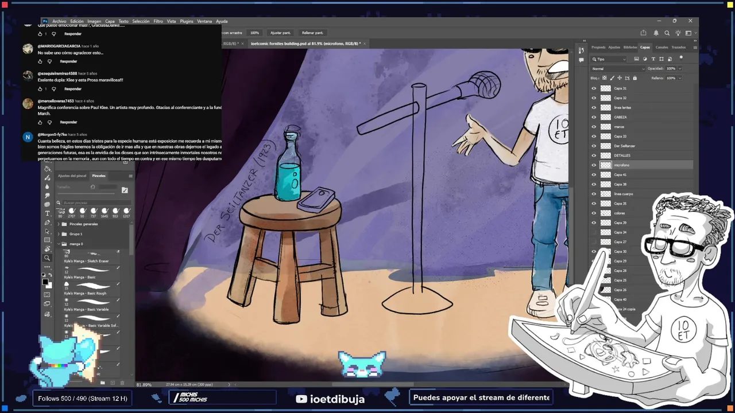Viewport: 735px width, 413px height.
Task: Change screen mode icon in toolbar
Action: pyautogui.click(x=47, y=303)
